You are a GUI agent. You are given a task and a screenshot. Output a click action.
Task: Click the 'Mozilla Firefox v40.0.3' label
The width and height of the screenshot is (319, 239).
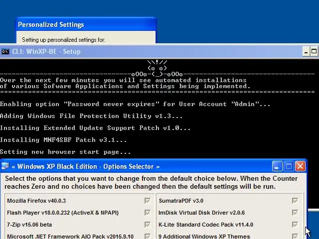[36, 201]
